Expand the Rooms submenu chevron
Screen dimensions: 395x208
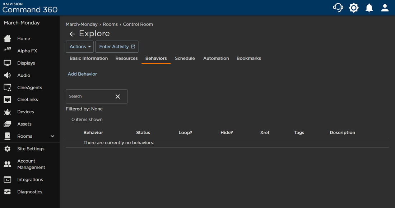(52, 136)
